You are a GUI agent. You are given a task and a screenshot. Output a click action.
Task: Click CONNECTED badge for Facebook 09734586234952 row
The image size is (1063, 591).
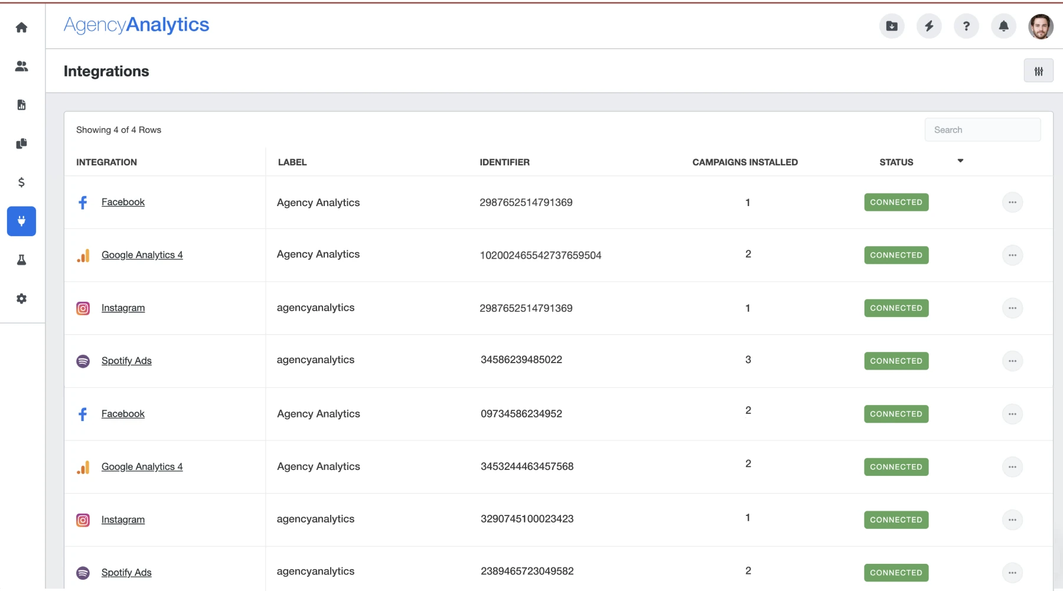(896, 414)
